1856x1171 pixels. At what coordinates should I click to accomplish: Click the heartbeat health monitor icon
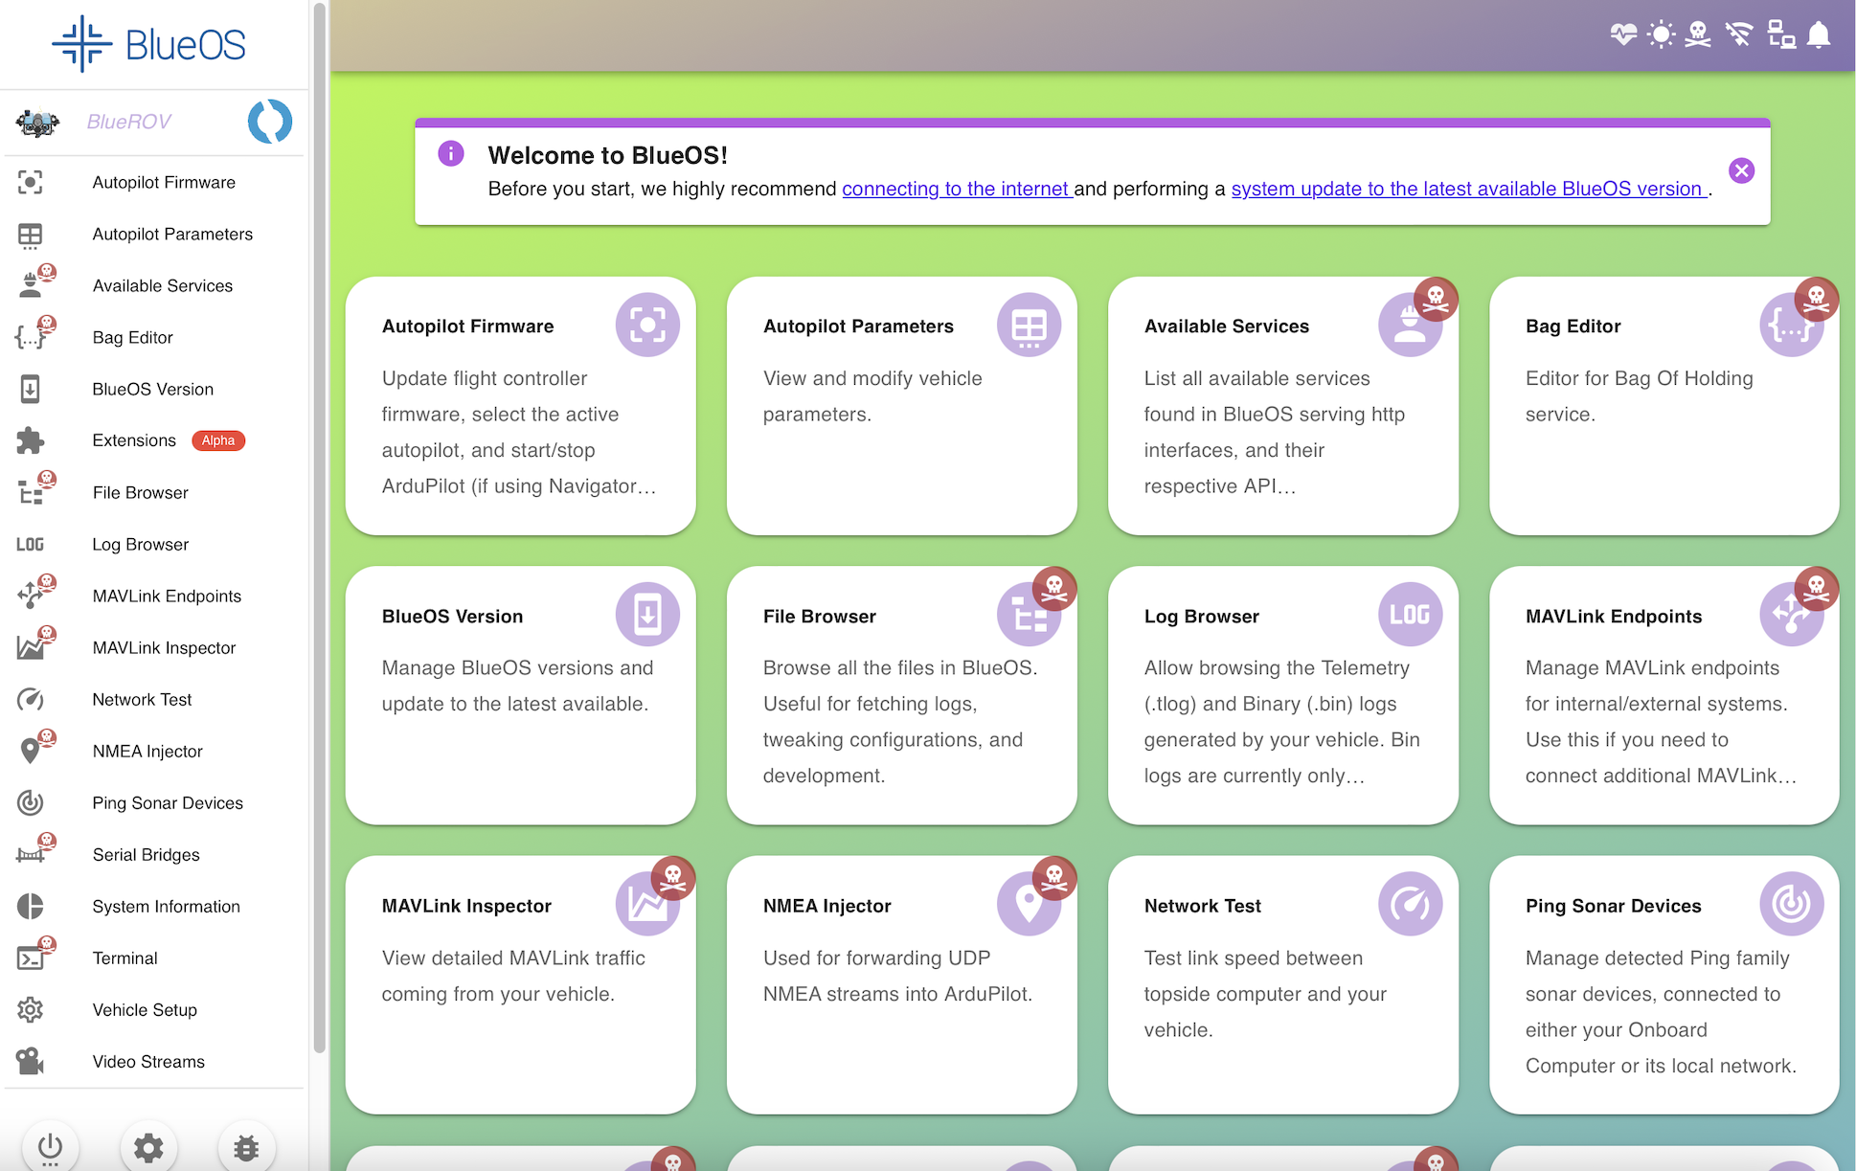[x=1623, y=35]
